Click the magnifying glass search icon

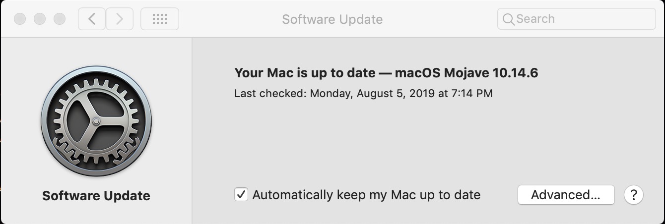coord(508,19)
